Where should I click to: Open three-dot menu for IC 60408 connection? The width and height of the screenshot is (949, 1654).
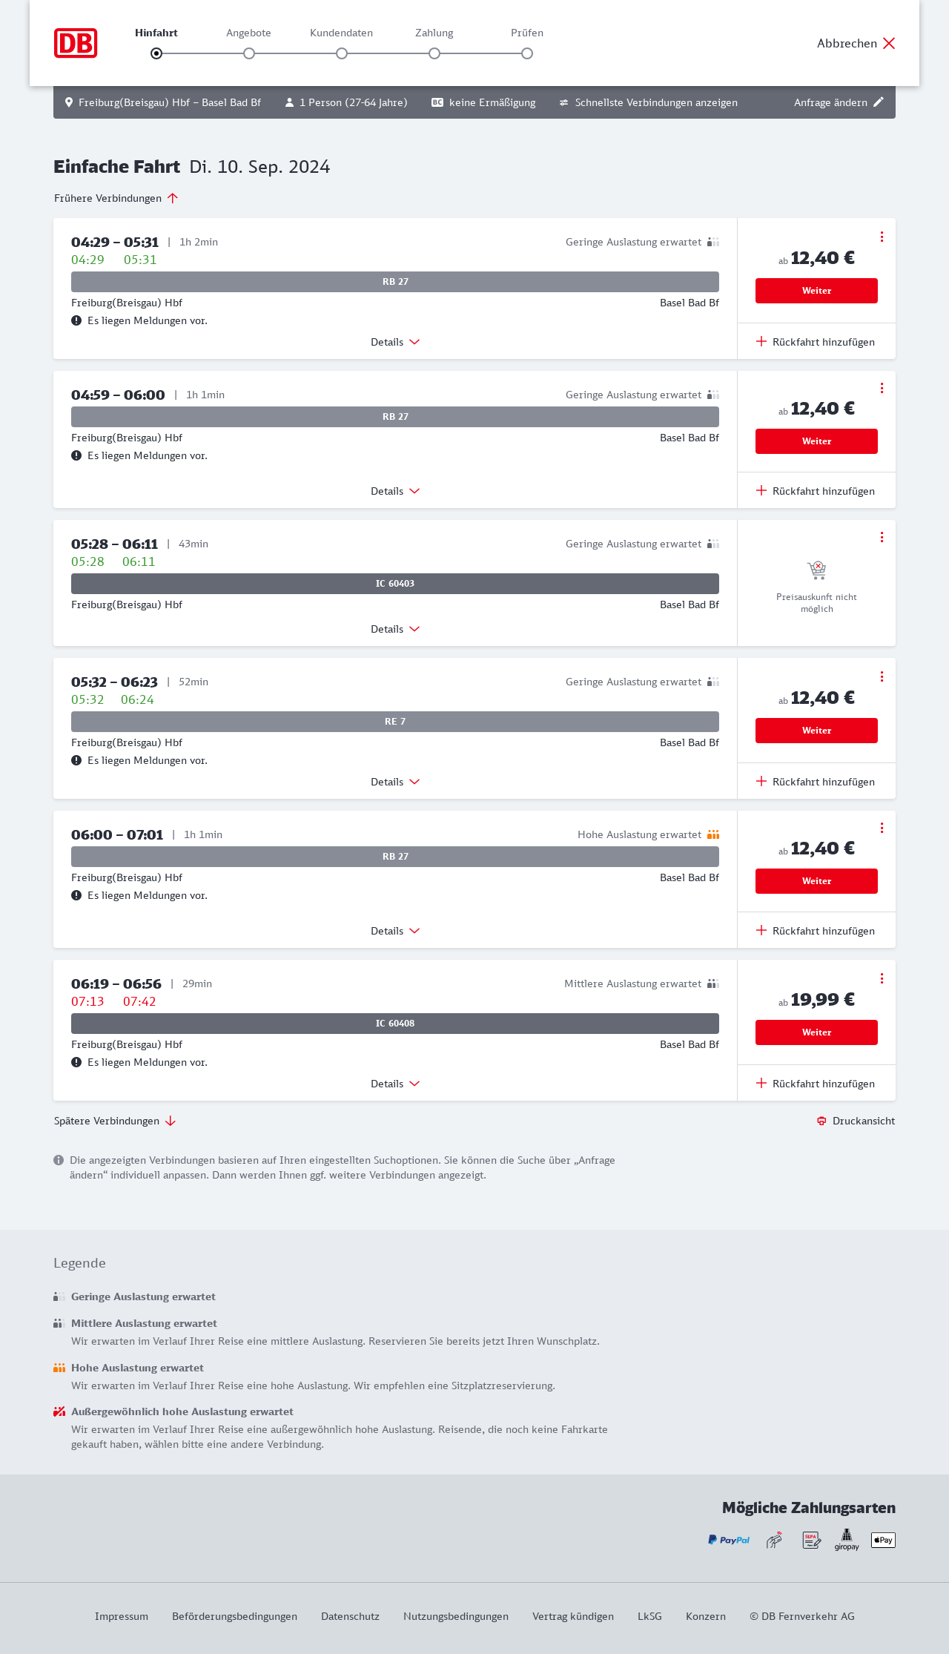[882, 978]
